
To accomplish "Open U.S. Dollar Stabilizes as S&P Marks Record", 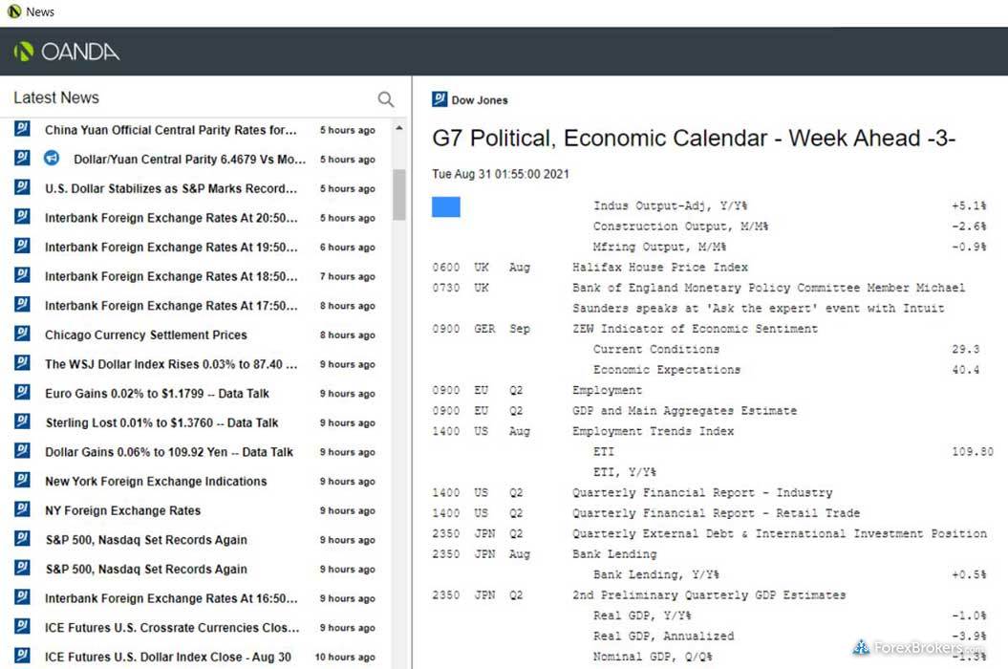I will (x=171, y=188).
